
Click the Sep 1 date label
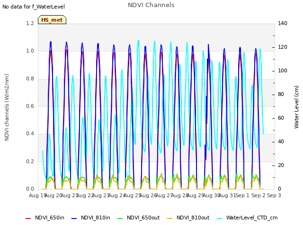[x=242, y=195]
